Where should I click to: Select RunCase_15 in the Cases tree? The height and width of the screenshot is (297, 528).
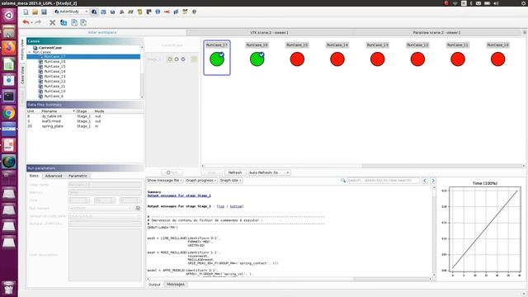[54, 66]
